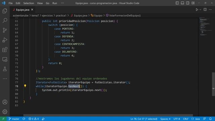
Task: Open the Extensions view
Action: [x=5, y=50]
